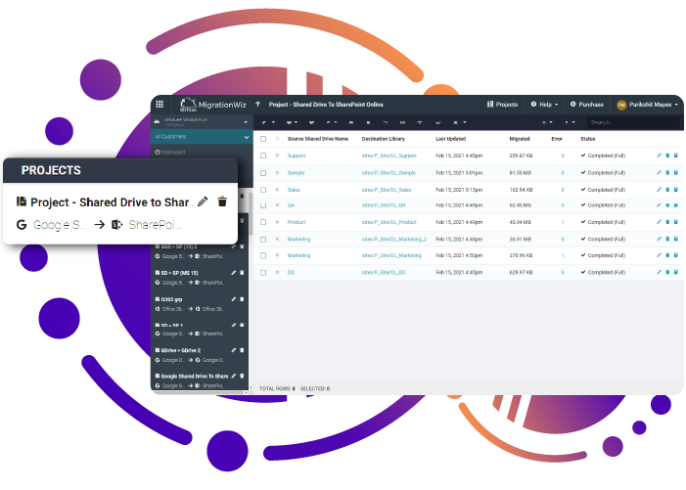Viewport: 686px width, 490px height.
Task: Delete the Support row with trash icon
Action: coord(667,156)
